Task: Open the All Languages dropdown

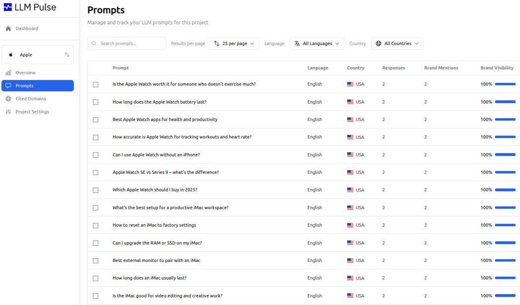Action: pyautogui.click(x=317, y=43)
